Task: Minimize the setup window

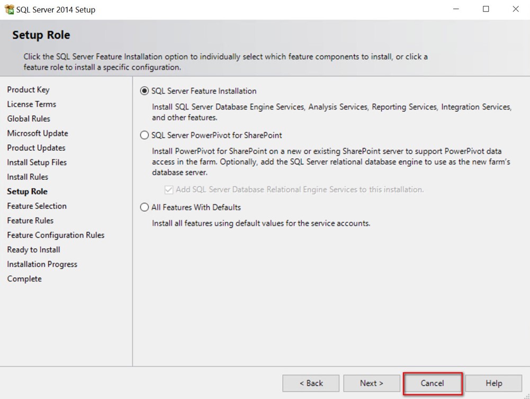Action: pos(456,10)
